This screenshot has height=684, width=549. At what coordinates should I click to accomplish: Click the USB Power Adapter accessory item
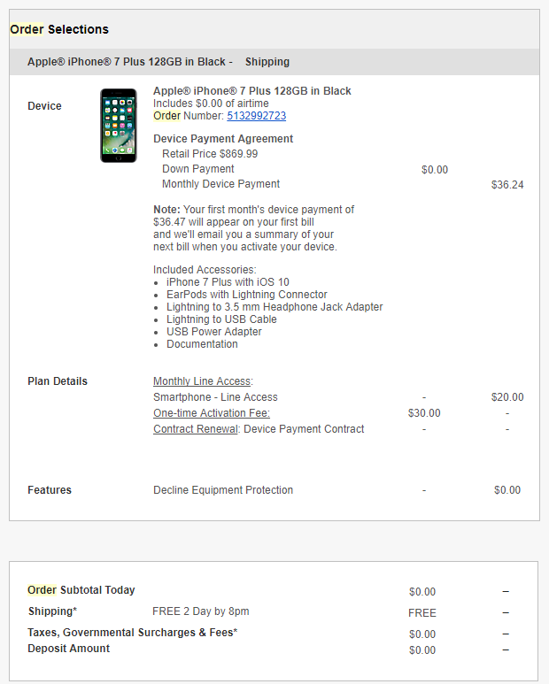[x=213, y=332]
